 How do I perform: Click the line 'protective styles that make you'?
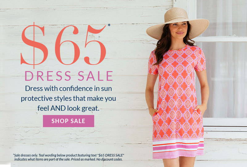point(68,99)
